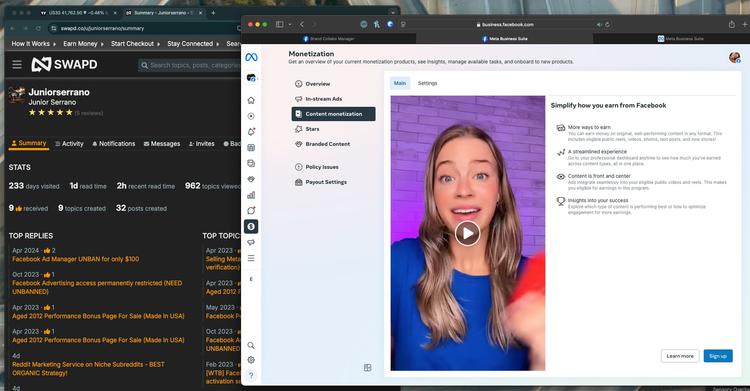The image size is (750, 391).
Task: Click the Meta sidebar search magnifier
Action: point(251,345)
